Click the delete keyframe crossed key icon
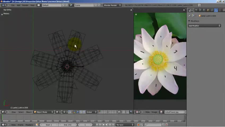The image size is (225, 127). click(167, 125)
